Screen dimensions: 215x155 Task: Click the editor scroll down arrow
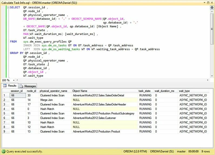pyautogui.click(x=212, y=76)
